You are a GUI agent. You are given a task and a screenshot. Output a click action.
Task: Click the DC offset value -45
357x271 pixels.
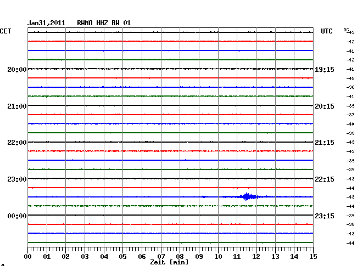coord(350,78)
